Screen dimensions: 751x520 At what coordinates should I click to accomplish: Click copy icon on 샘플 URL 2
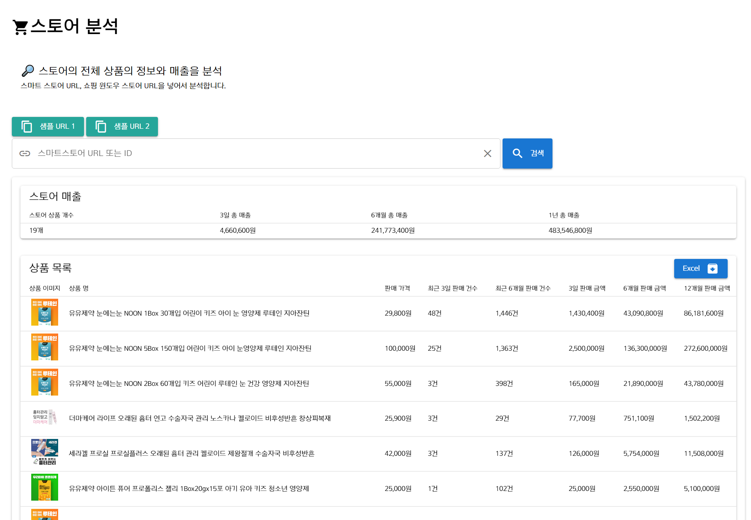coord(101,127)
